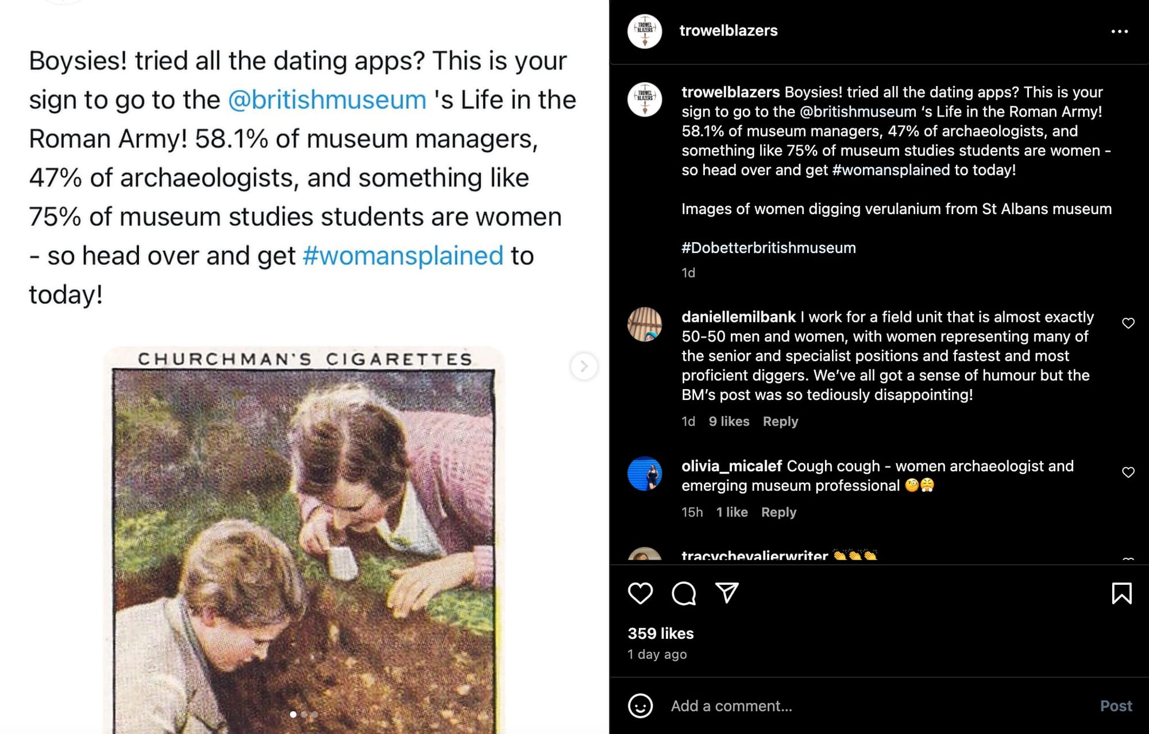The height and width of the screenshot is (734, 1149).
Task: Reply to daniellemilbank's comment
Action: tap(780, 421)
